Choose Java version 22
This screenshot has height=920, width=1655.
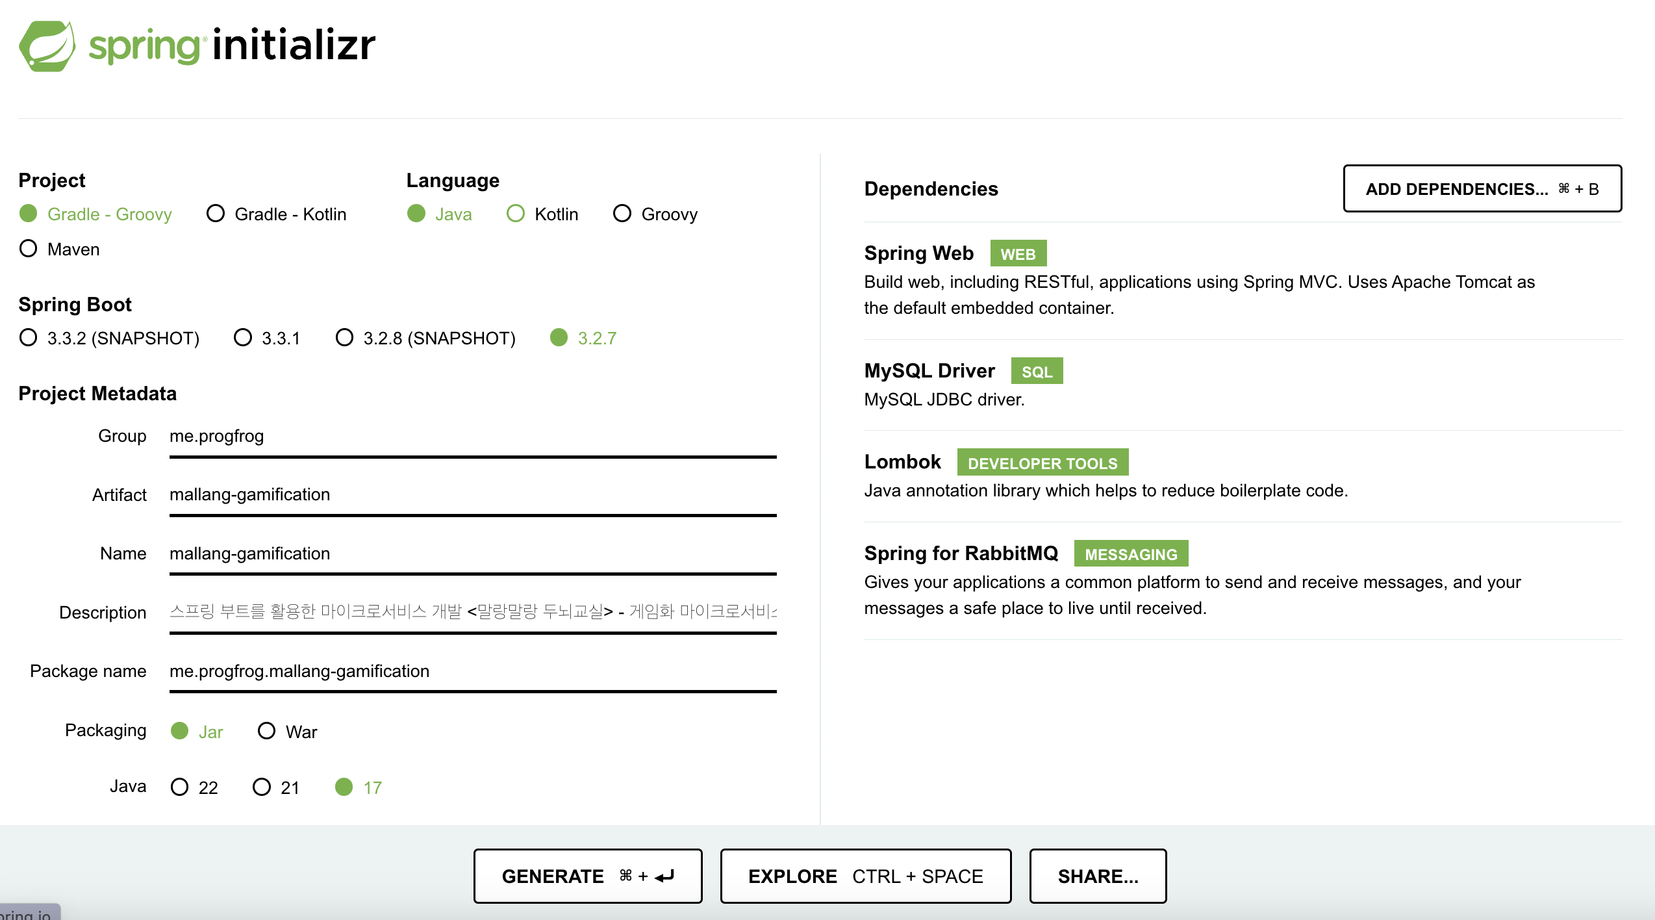click(x=180, y=787)
